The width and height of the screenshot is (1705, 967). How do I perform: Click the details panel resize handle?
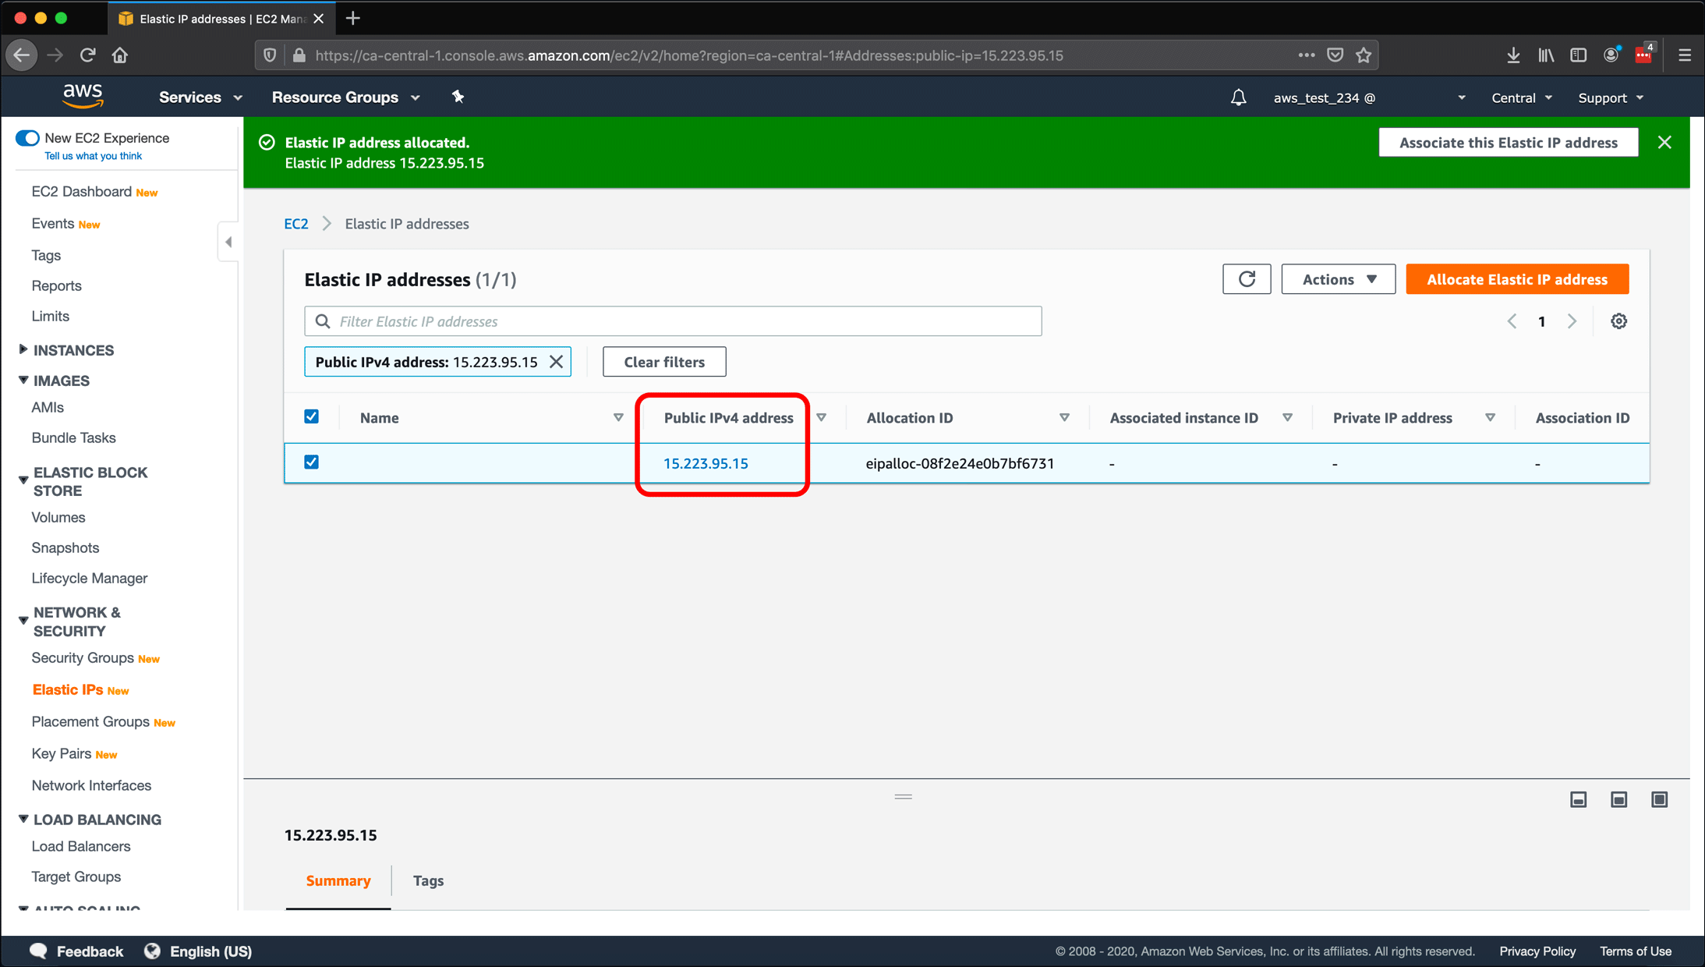point(903,796)
